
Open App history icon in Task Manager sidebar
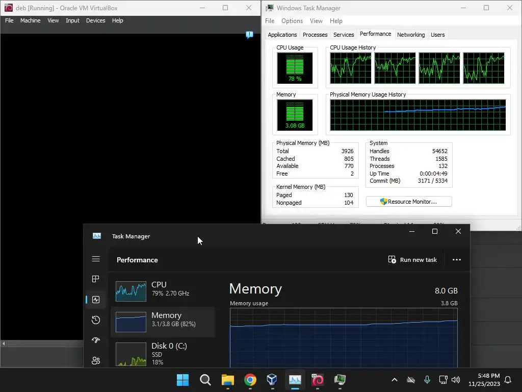(x=96, y=320)
